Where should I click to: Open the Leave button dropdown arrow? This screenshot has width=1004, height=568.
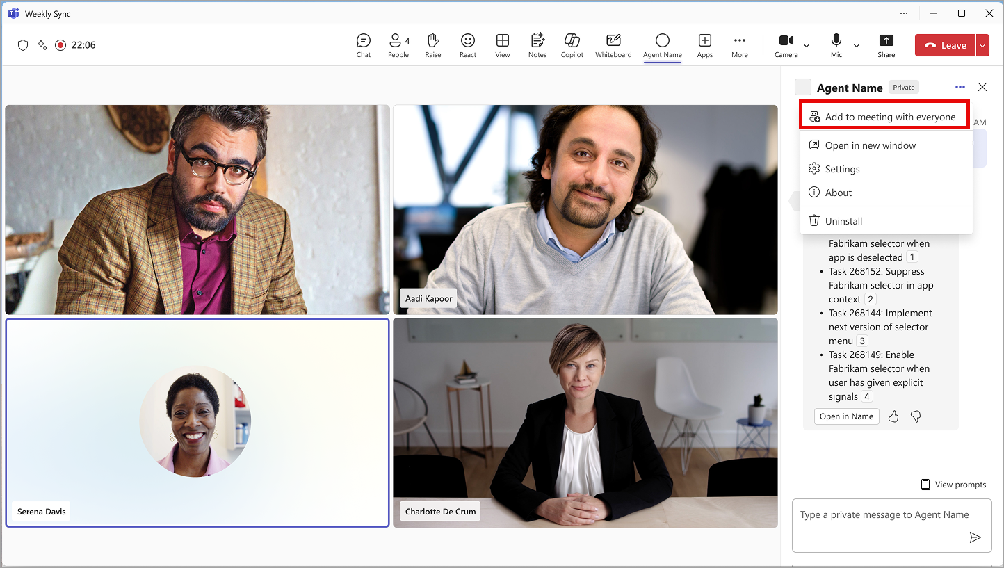(982, 45)
